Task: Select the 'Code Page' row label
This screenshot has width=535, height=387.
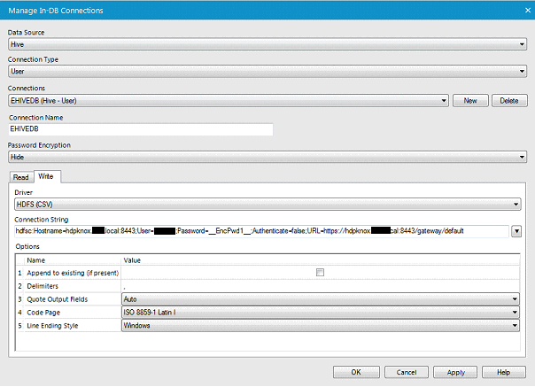Action: 43,313
